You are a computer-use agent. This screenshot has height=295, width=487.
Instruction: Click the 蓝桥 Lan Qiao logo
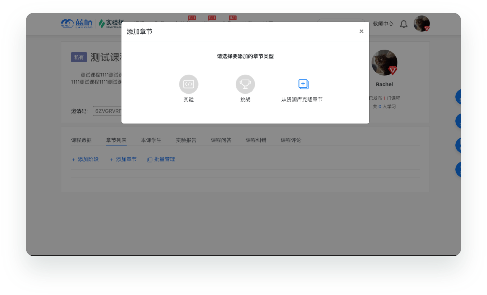[x=77, y=23]
